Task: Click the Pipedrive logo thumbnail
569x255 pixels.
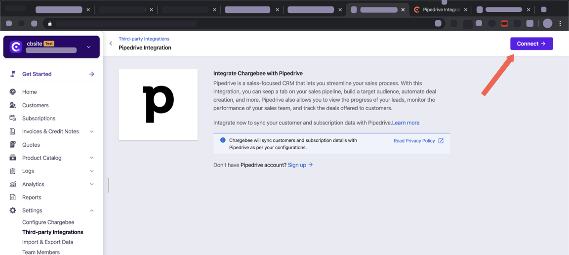Action: click(158, 104)
